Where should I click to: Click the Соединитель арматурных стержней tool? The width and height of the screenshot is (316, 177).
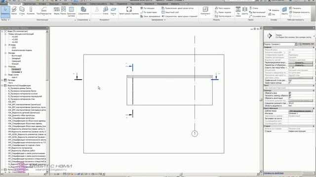click(180, 16)
